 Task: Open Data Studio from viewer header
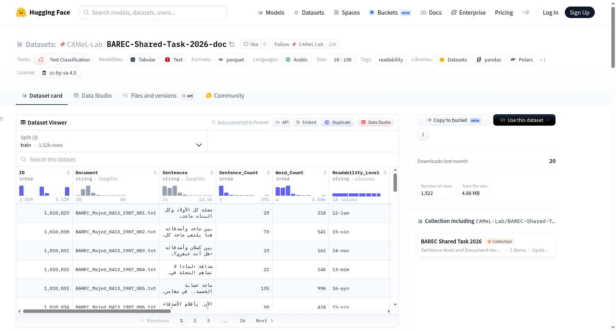point(375,122)
